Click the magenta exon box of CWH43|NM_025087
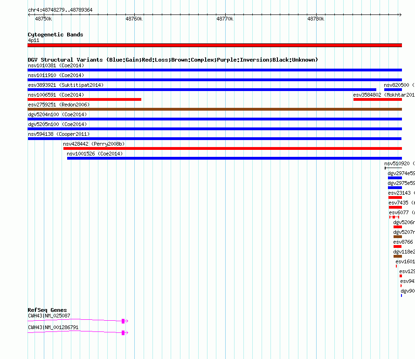Viewport: 415px width, 359px height. coord(123,321)
